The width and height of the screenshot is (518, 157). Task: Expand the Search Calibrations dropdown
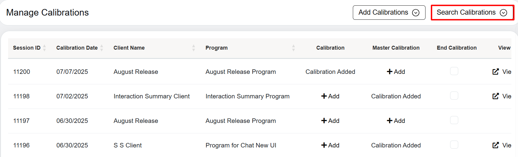[472, 13]
